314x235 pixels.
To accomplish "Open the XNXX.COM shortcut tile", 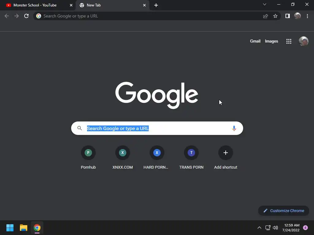I will [x=123, y=158].
